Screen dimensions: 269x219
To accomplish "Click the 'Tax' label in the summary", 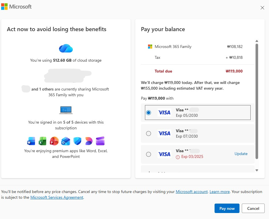I will coord(158,57).
